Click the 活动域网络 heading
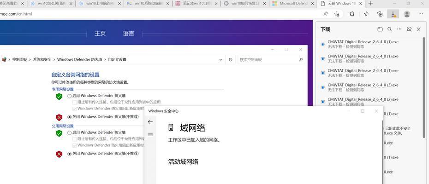Viewport: 429px width, 184px height. pos(183,162)
